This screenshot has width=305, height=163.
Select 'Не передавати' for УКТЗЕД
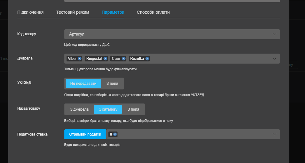(83, 84)
